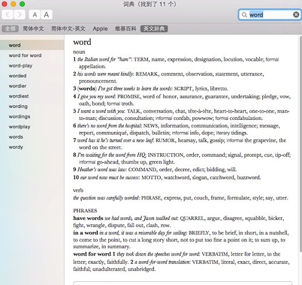Image resolution: width=302 pixels, height=285 pixels.
Task: Click the synonym 'MOTTO' in sense 10
Action: point(151,178)
